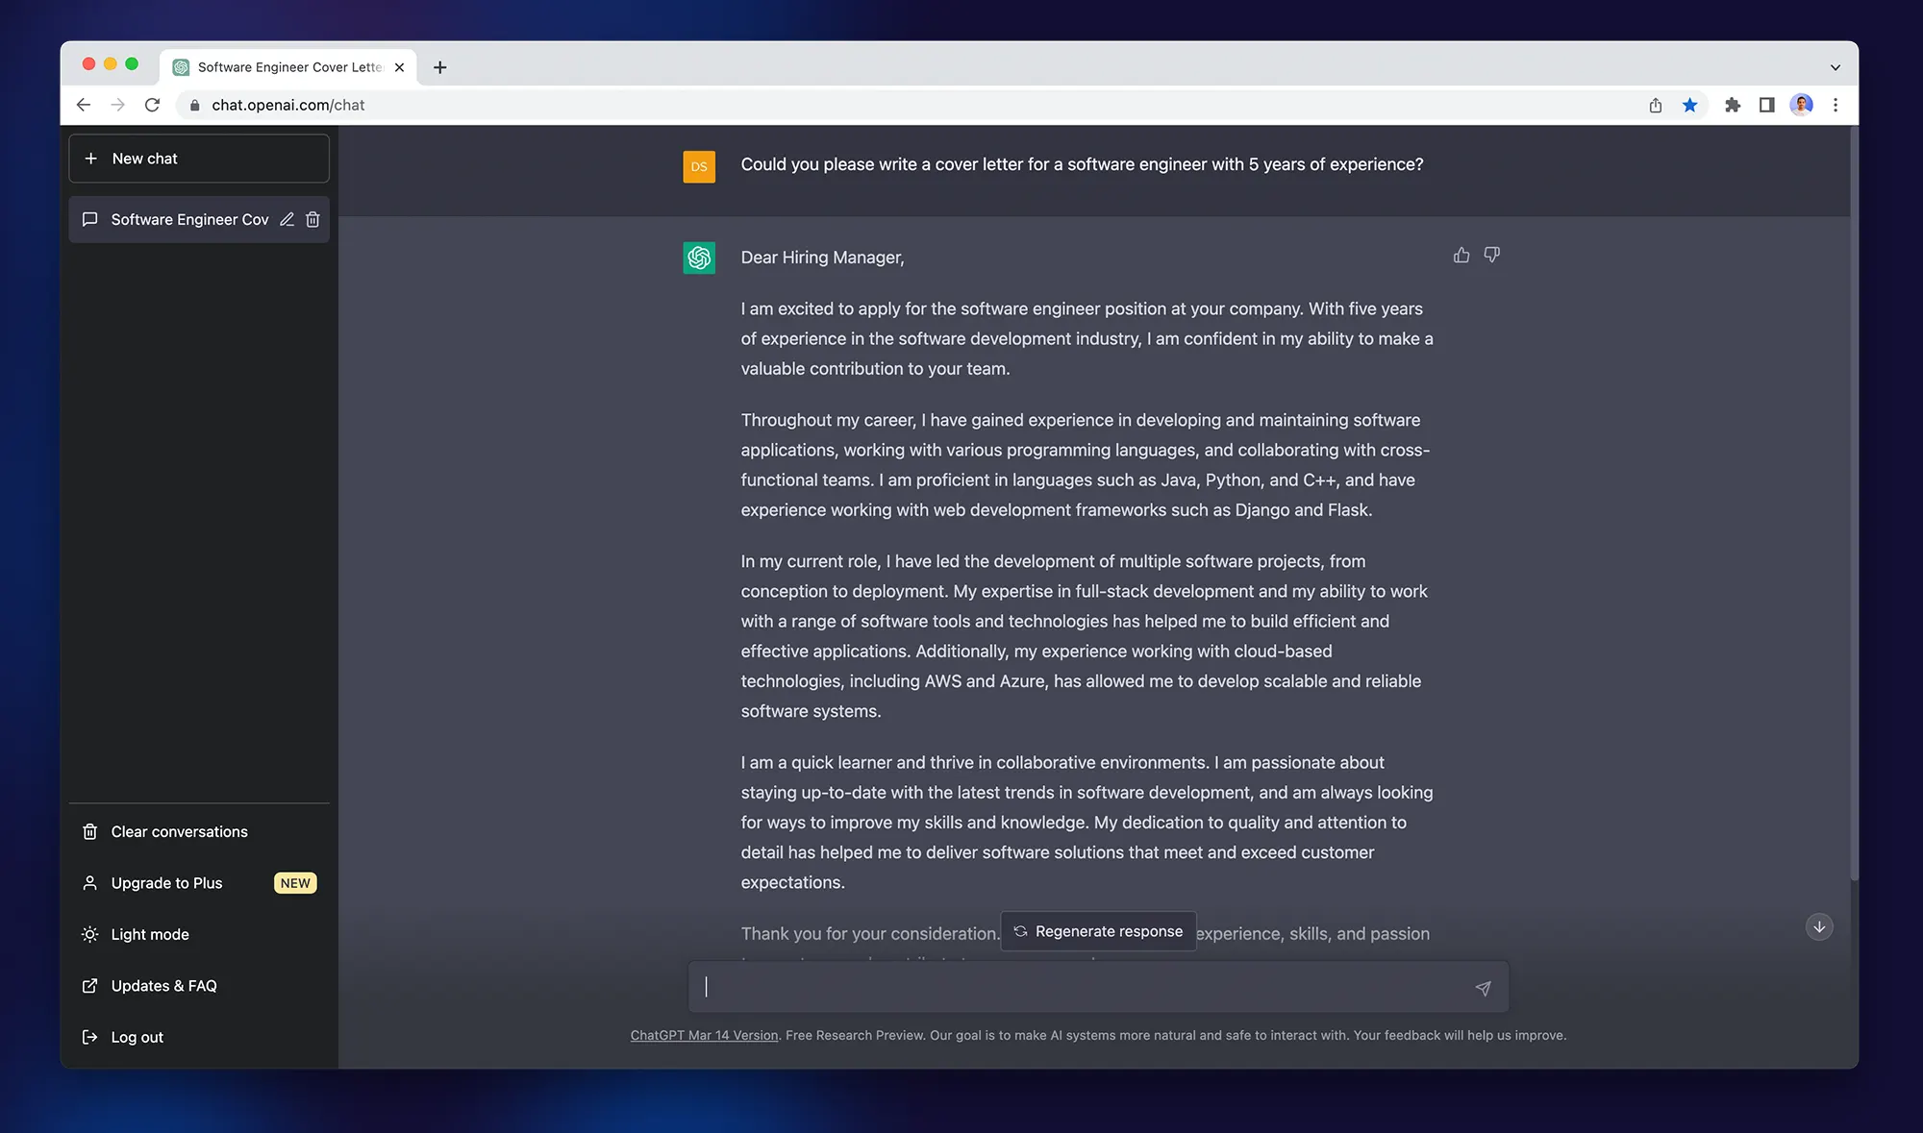
Task: Send the message with the paper plane icon
Action: (1484, 988)
